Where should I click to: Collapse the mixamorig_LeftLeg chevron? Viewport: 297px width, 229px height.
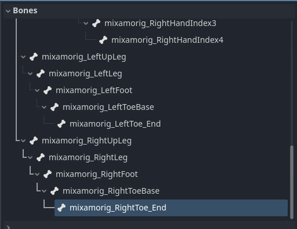[30, 73]
